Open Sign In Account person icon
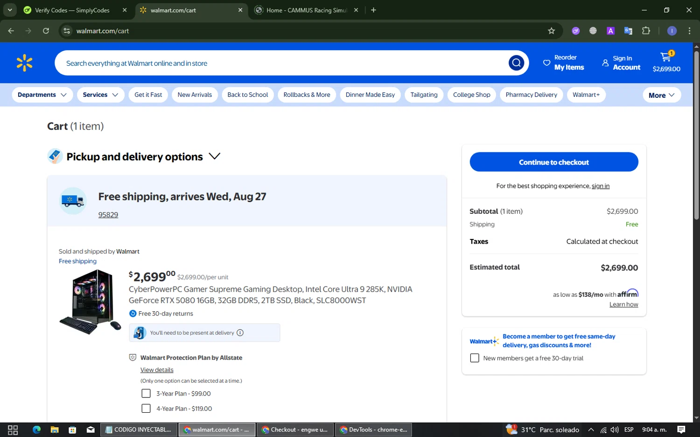The width and height of the screenshot is (700, 437). pos(605,62)
